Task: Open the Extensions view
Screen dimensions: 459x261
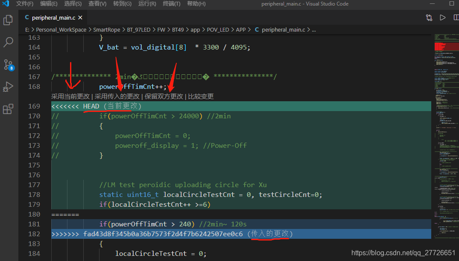Action: point(8,109)
